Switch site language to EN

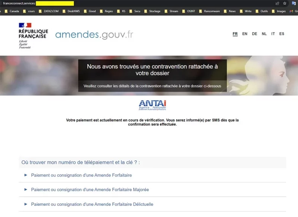[x=245, y=34]
